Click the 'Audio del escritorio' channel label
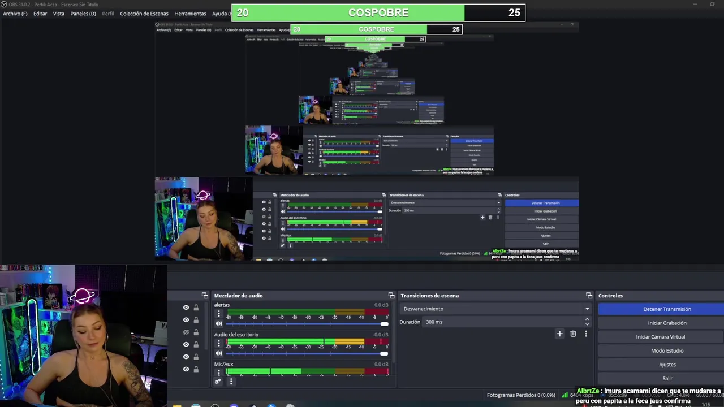The image size is (724, 407). [236, 335]
